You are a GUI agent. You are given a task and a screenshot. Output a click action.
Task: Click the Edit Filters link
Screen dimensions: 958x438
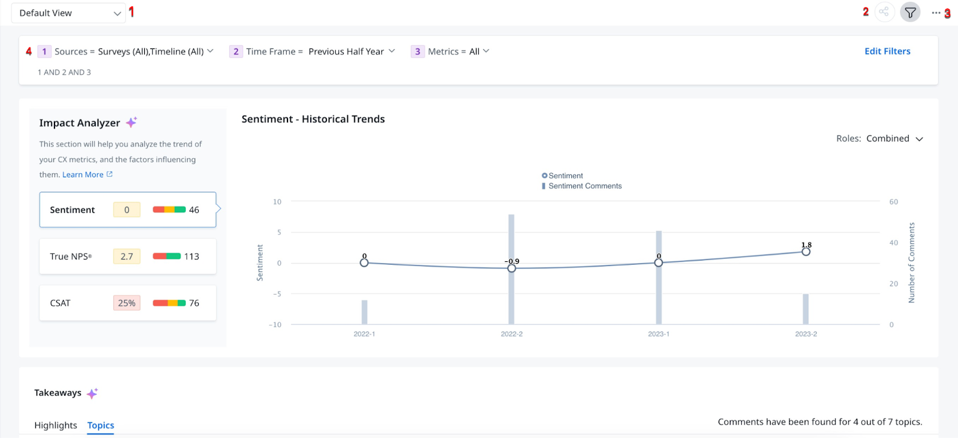[887, 51]
